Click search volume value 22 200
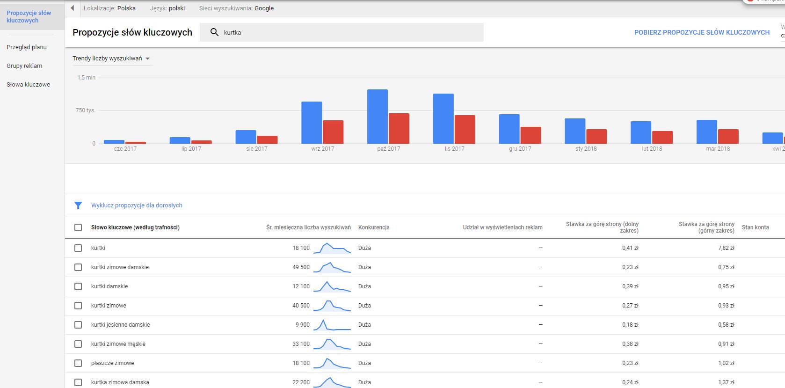The image size is (785, 388). pyautogui.click(x=301, y=382)
